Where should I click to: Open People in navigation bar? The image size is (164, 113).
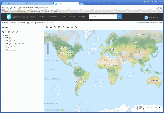point(72,17)
